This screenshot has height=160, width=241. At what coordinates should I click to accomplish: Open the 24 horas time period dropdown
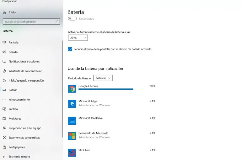tap(103, 78)
